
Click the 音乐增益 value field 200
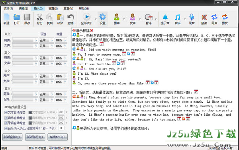tap(61, 117)
